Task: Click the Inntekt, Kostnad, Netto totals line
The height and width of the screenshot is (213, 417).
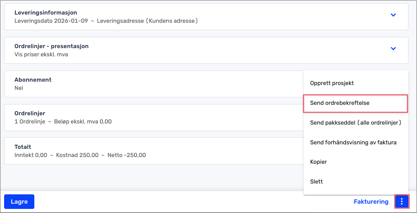Action: point(80,155)
